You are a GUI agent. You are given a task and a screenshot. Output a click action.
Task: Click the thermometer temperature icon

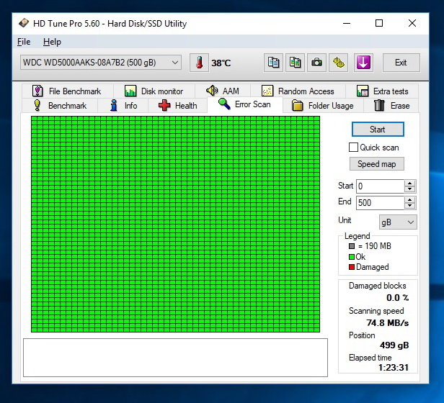(199, 63)
